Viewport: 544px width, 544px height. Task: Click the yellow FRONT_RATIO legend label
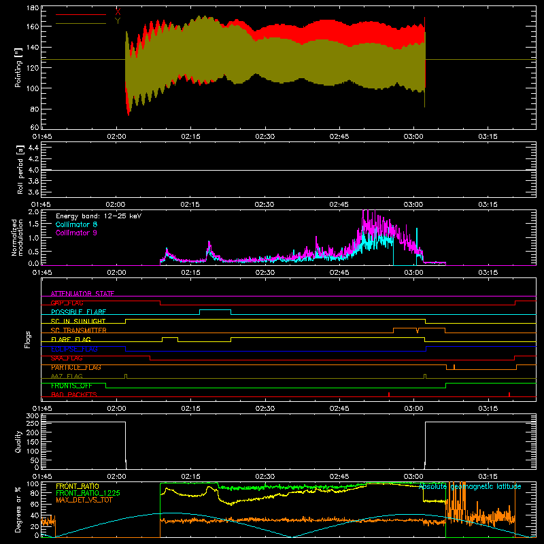78,486
